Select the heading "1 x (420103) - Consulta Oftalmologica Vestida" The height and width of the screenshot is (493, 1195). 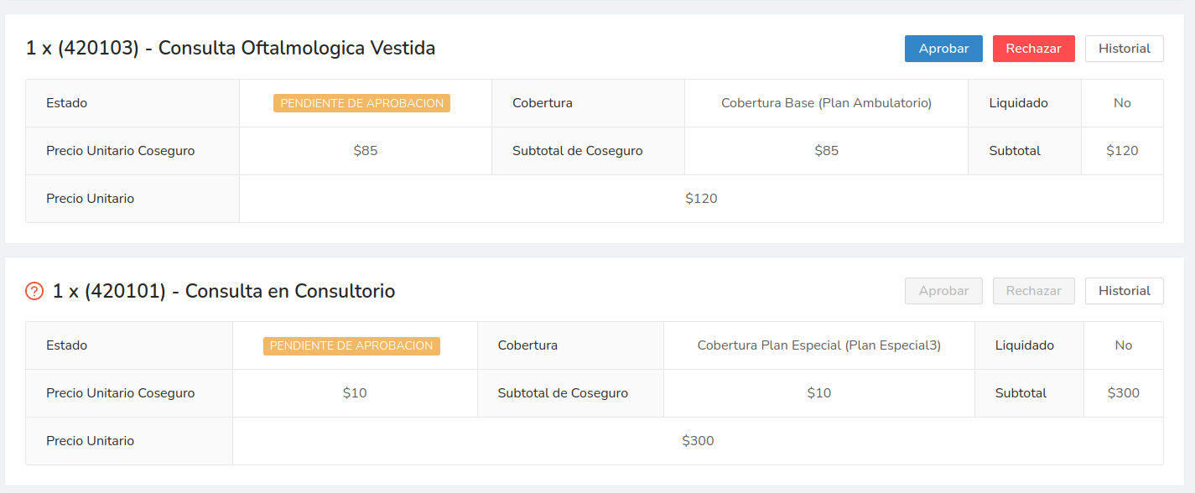[x=231, y=49]
